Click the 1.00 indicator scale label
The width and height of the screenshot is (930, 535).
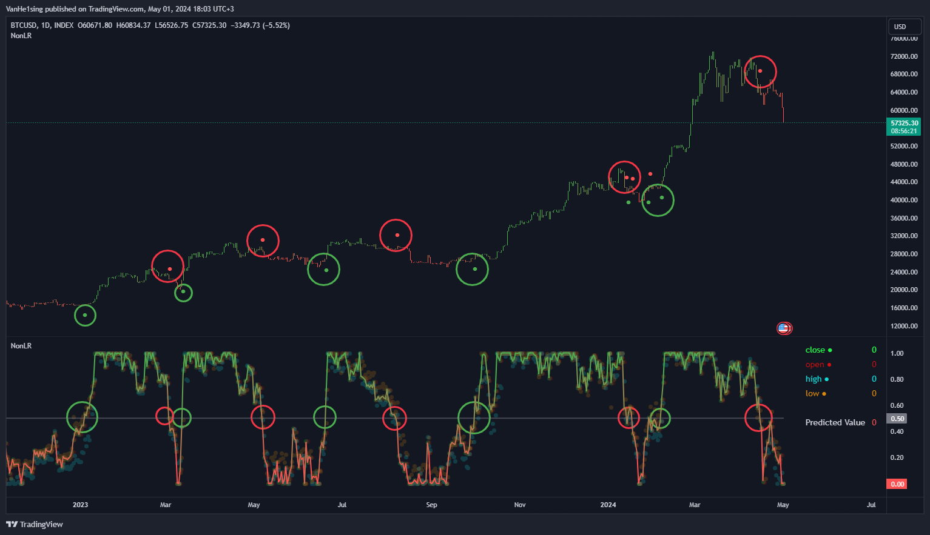(897, 353)
